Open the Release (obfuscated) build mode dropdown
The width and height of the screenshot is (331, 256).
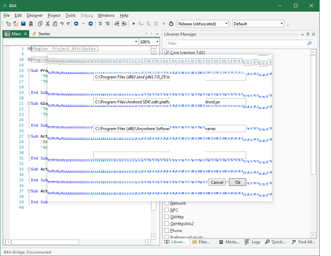pyautogui.click(x=203, y=24)
